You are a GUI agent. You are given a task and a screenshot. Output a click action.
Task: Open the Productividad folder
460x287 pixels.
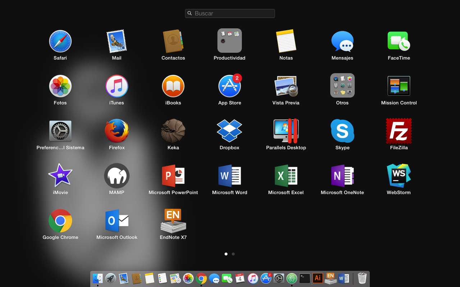230,41
